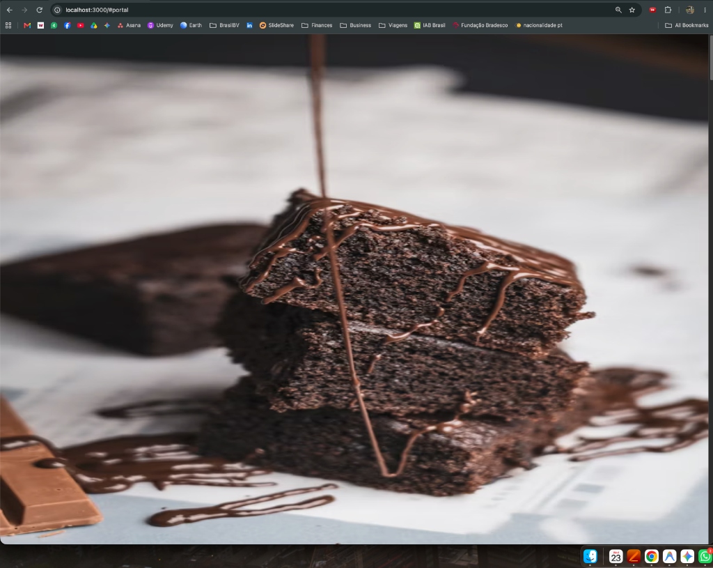Image resolution: width=713 pixels, height=568 pixels.
Task: Open WhatsApp from the Dock
Action: tap(705, 556)
